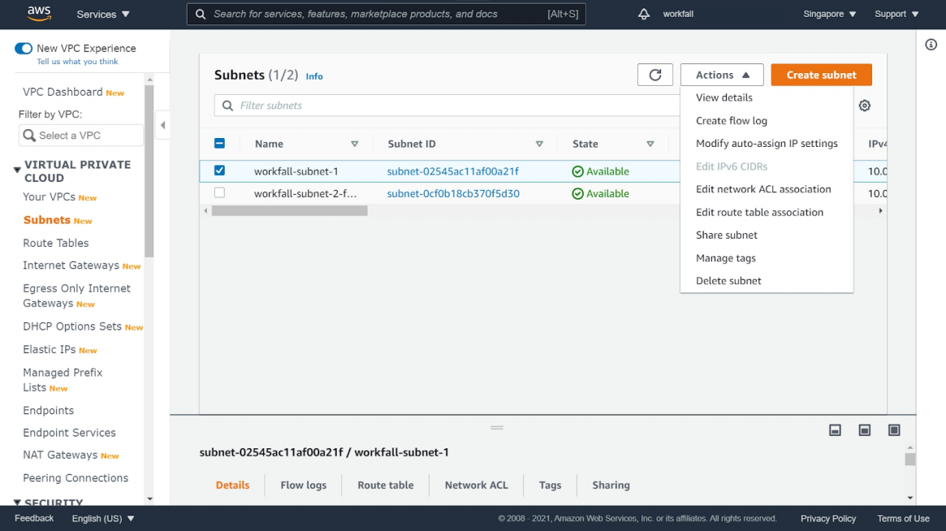946x531 pixels.
Task: Check the workfall-subnet-2 row checkbox
Action: click(x=219, y=193)
